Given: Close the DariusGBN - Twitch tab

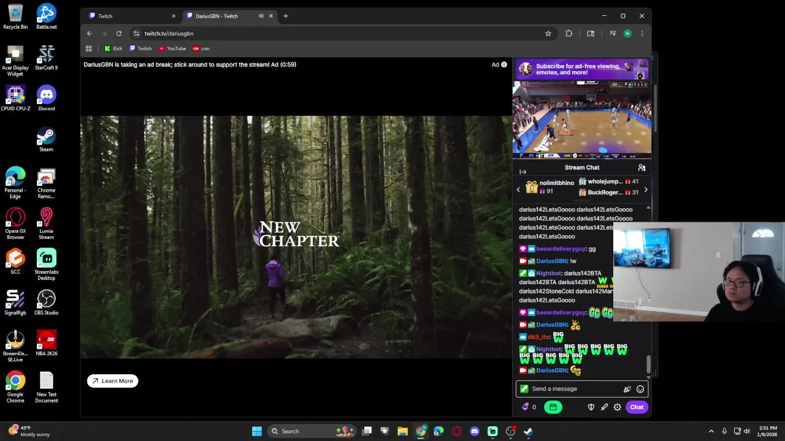Looking at the screenshot, I should point(270,16).
